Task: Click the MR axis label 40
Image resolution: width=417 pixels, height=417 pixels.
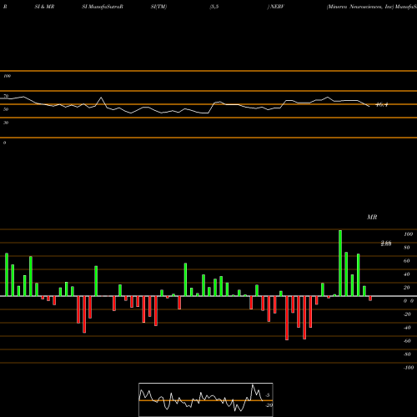Action: click(407, 274)
